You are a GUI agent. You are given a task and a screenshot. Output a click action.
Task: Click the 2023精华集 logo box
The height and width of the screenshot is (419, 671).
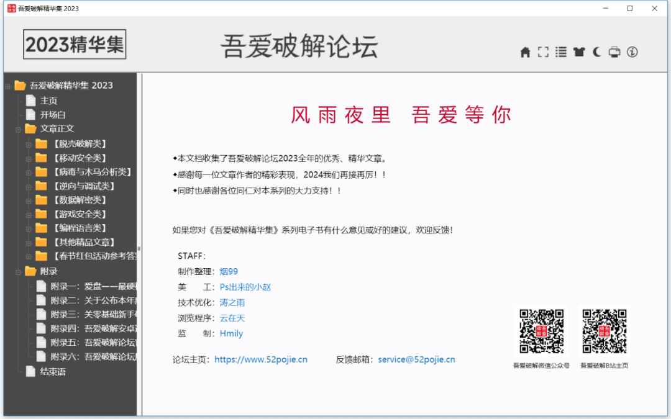tap(75, 44)
